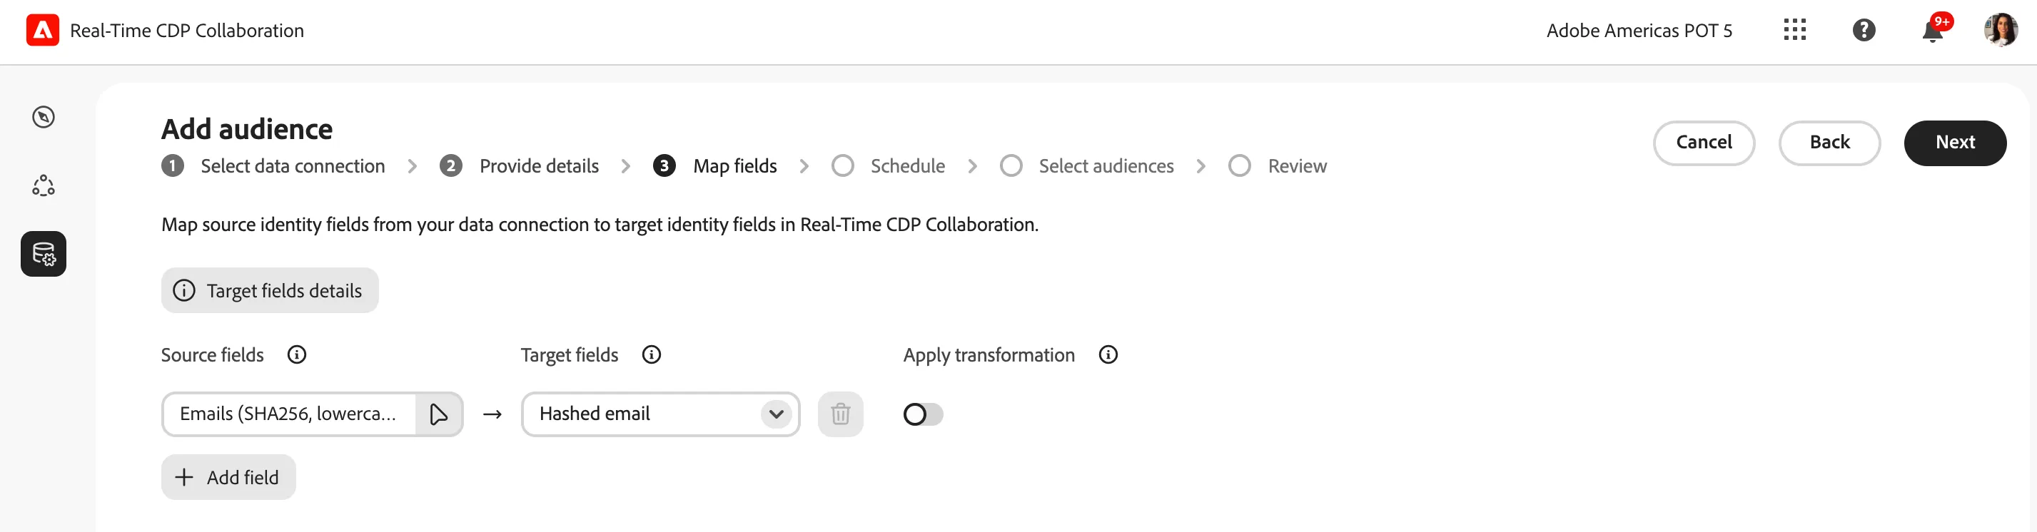Click the Adobe Americas POT 5 organization name

click(1639, 30)
